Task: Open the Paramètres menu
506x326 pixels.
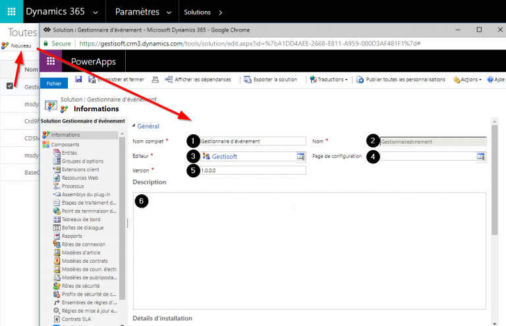Action: [x=142, y=12]
